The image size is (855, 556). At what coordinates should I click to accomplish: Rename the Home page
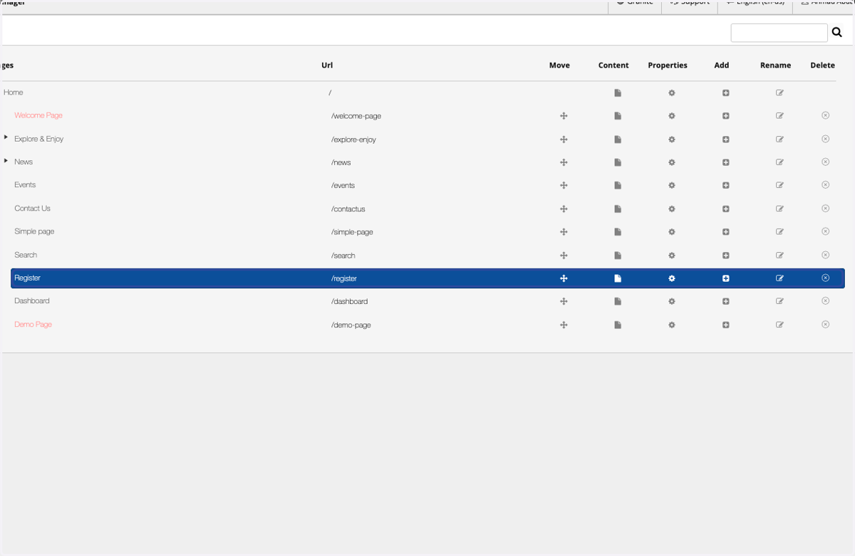pyautogui.click(x=779, y=93)
